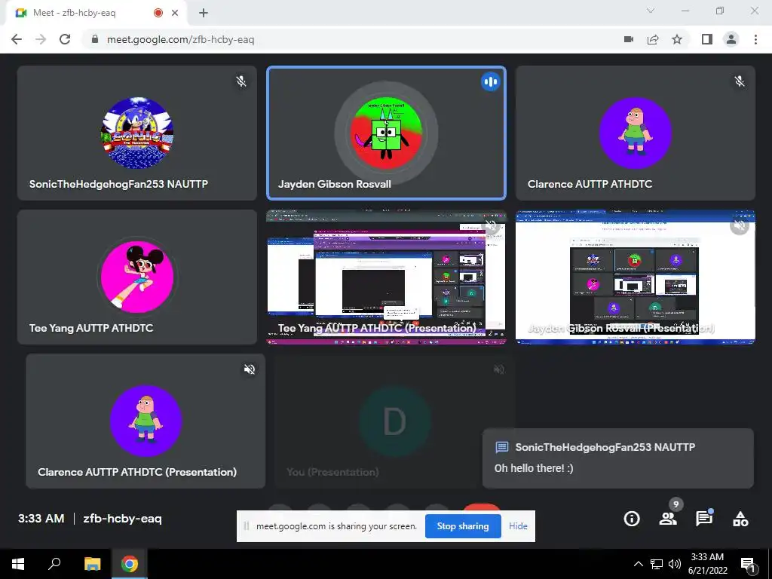Screen dimensions: 772x579
Task: Click 'Tee Yang AUTTP ATHDTC' name label
Action: pos(91,328)
